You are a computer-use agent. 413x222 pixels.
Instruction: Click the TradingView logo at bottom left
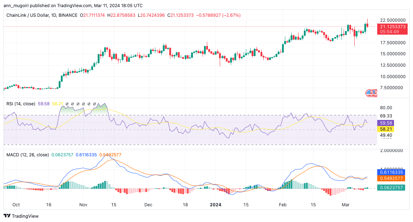tap(21, 216)
